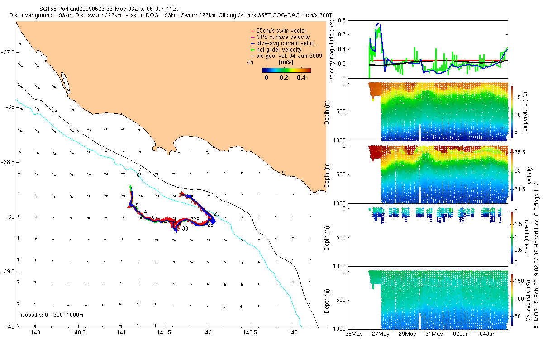543x339 pixels.
Task: Click the 'chl-a (mg m-3)' colorbar label
Action: pos(528,237)
